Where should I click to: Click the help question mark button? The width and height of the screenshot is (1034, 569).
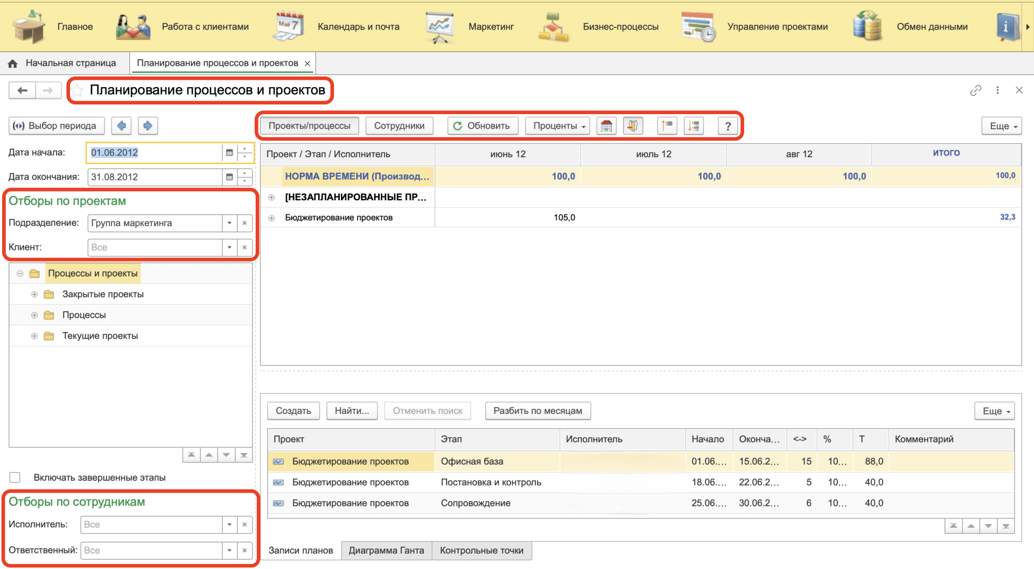click(728, 126)
